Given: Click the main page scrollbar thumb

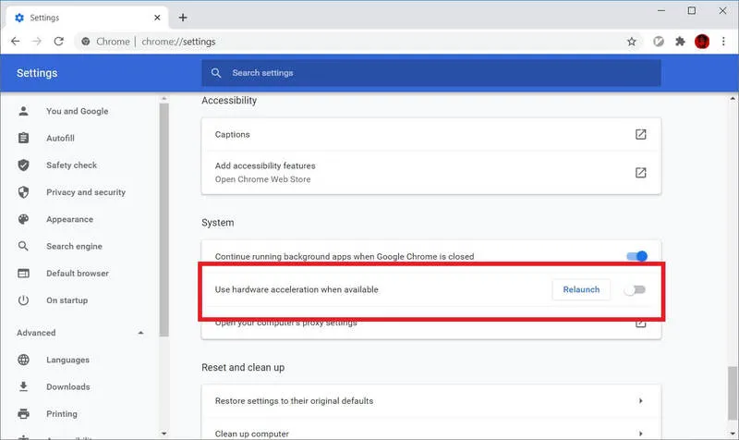Looking at the screenshot, I should (733, 393).
